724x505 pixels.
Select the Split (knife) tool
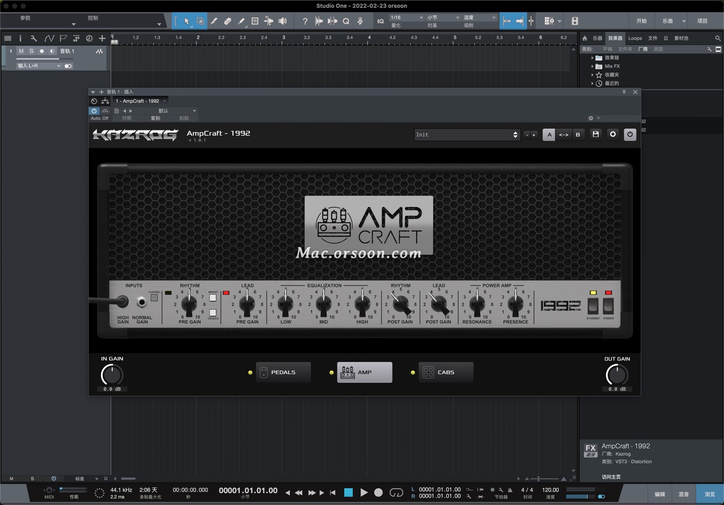214,21
